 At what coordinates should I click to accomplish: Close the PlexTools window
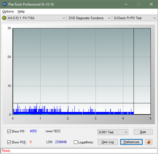pyautogui.click(x=151, y=4)
